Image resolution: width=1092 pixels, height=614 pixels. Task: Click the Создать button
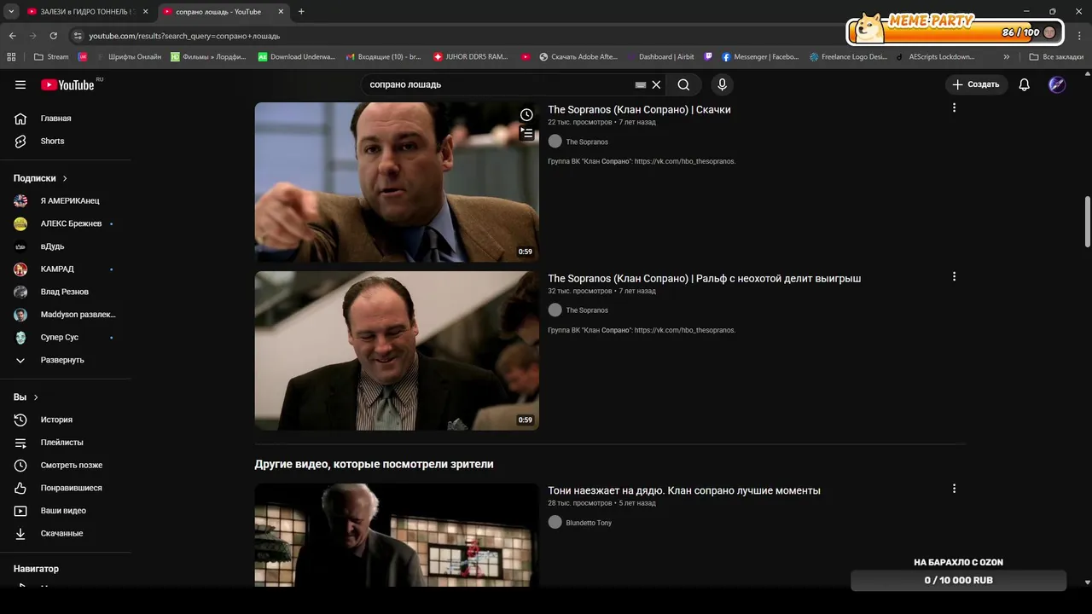click(x=976, y=84)
